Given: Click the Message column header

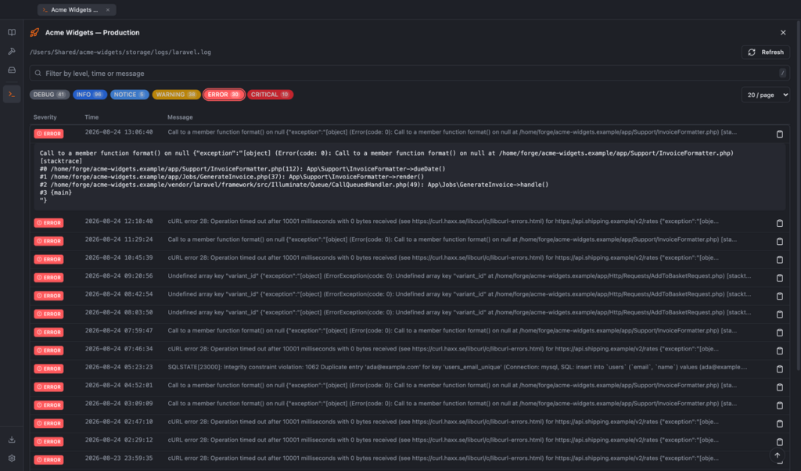Looking at the screenshot, I should [180, 117].
